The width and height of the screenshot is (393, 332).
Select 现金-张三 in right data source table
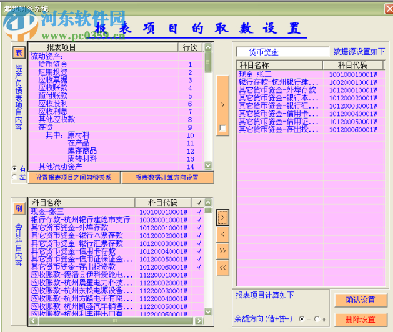[x=255, y=74]
